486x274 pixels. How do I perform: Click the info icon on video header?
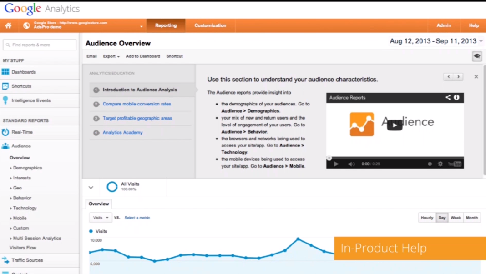[x=456, y=97]
